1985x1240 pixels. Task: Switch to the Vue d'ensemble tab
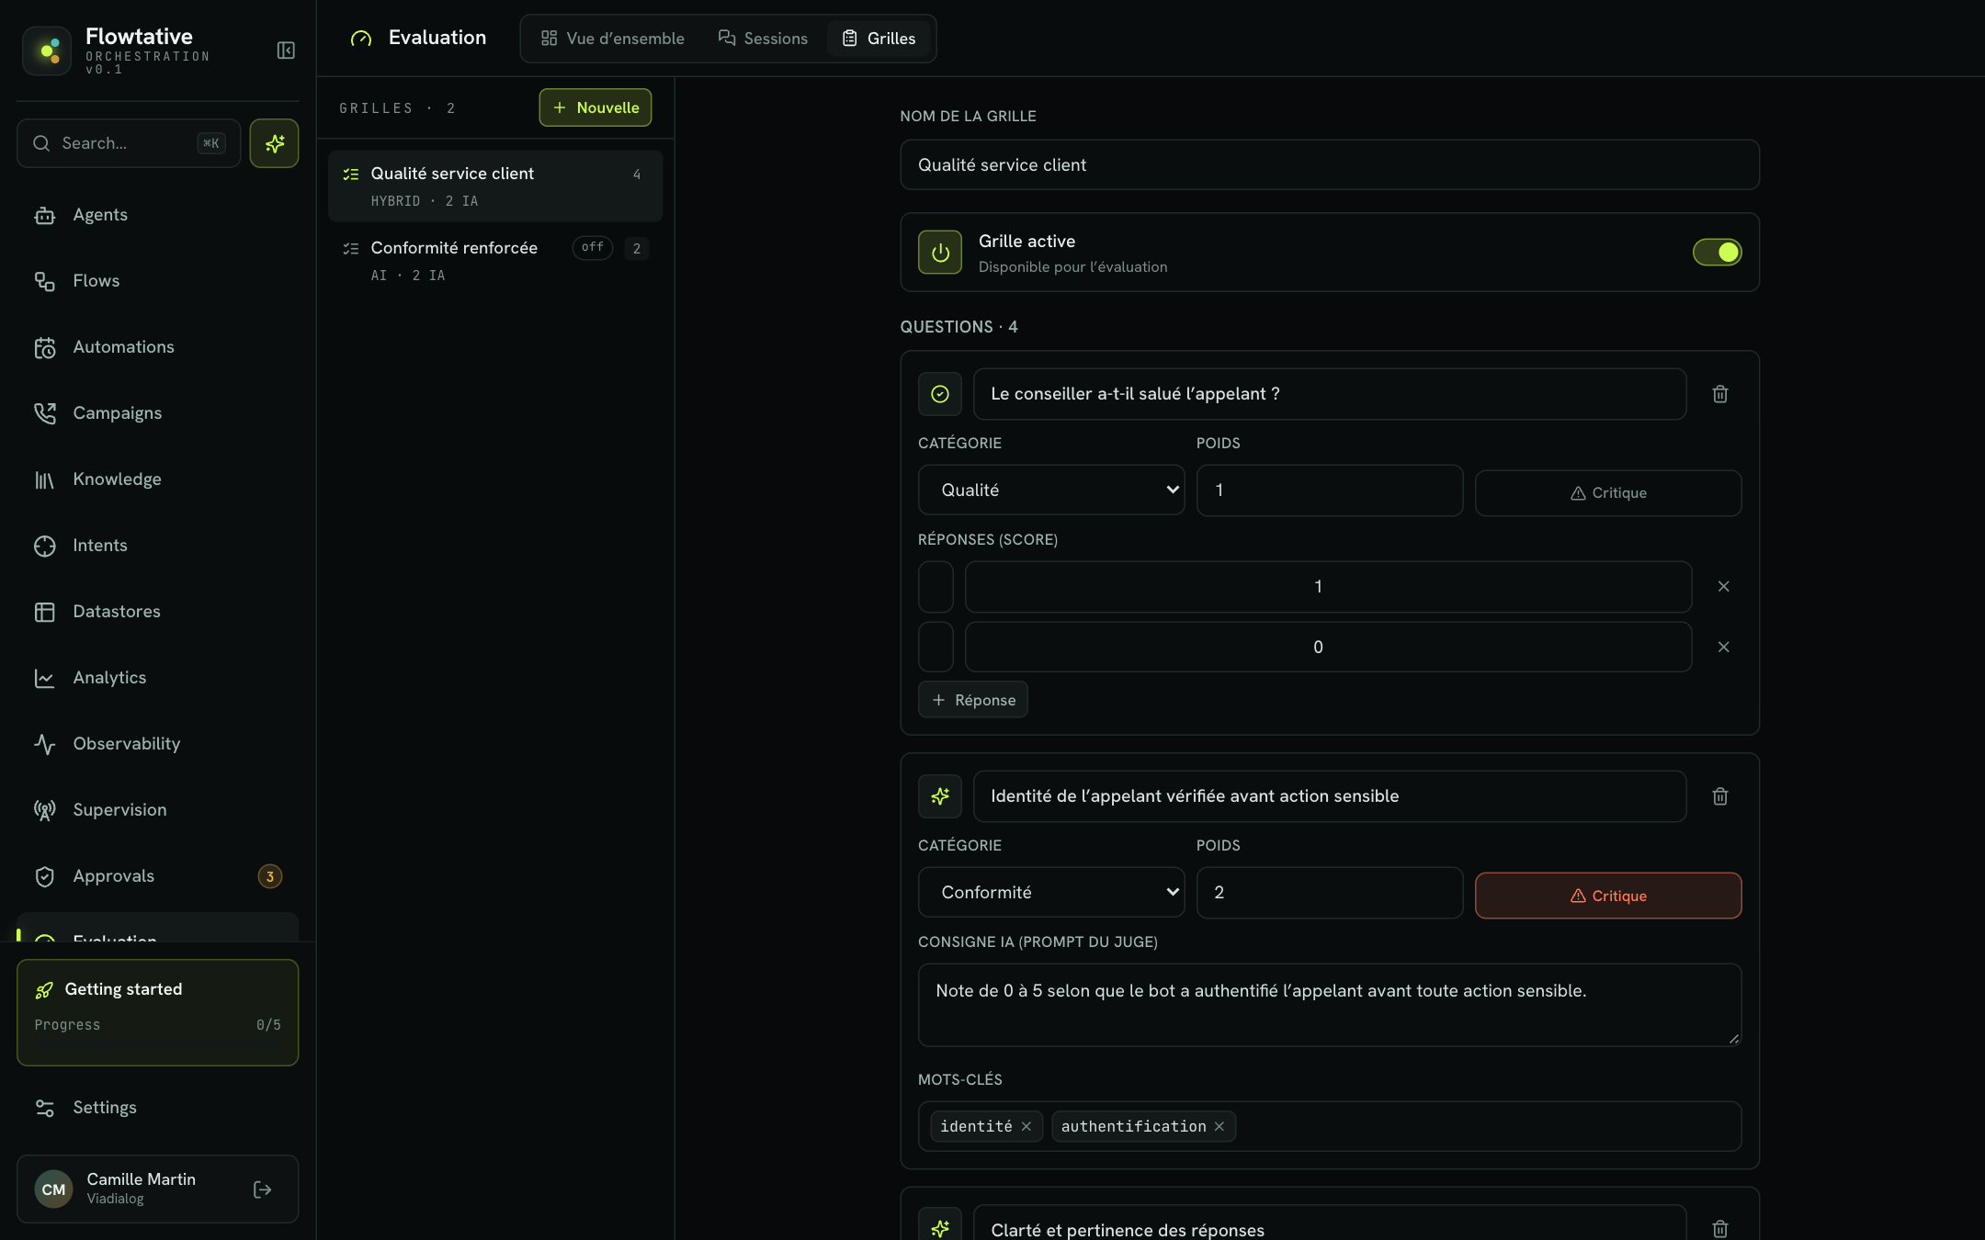[613, 39]
